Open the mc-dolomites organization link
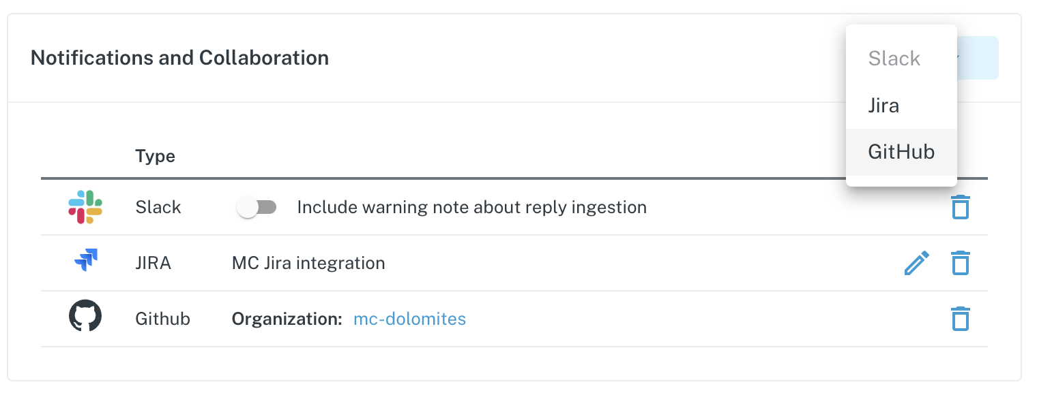1037x395 pixels. (x=409, y=319)
